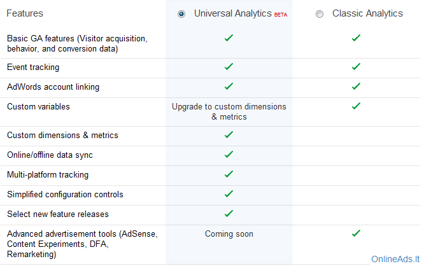The image size is (424, 266).
Task: Select the Classic Analytics radio button
Action: point(320,14)
